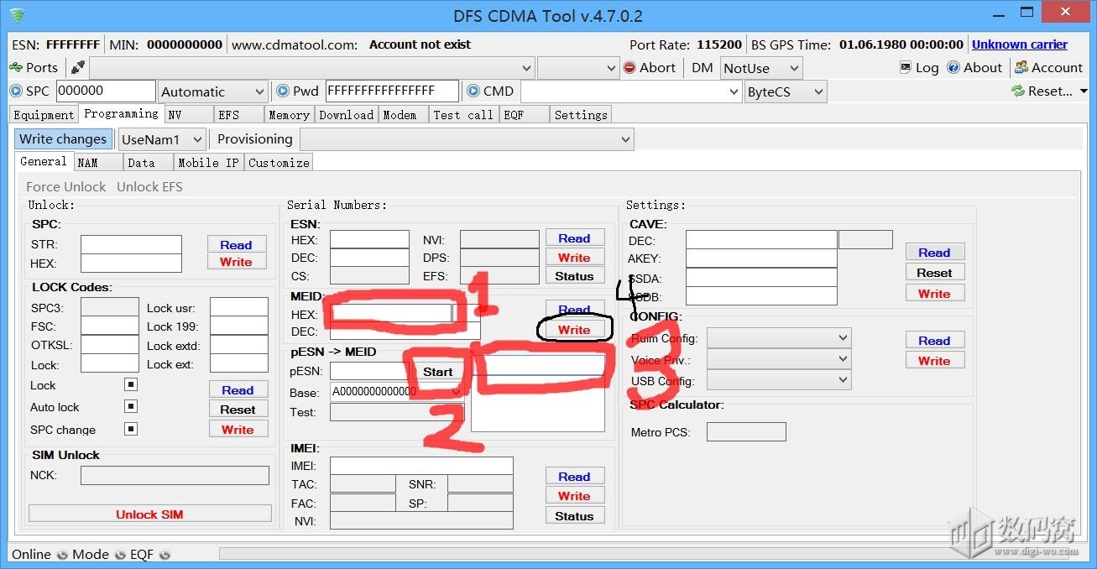Click the Unlock SIM button

coord(149,514)
